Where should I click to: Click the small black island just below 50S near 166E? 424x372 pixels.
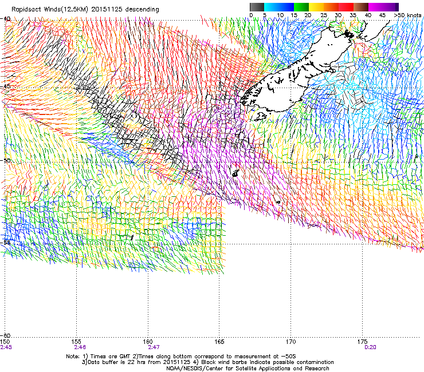[235, 173]
